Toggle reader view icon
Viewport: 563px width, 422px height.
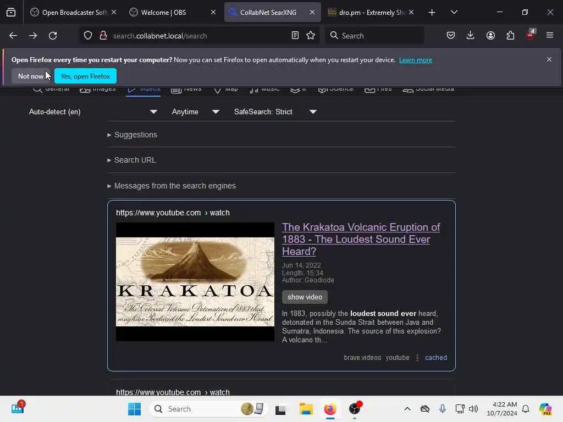point(295,35)
